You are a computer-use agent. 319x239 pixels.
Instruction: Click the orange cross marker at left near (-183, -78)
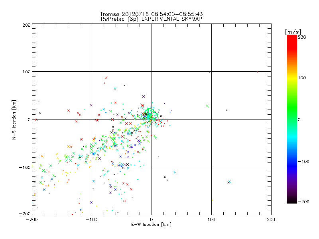(42, 156)
